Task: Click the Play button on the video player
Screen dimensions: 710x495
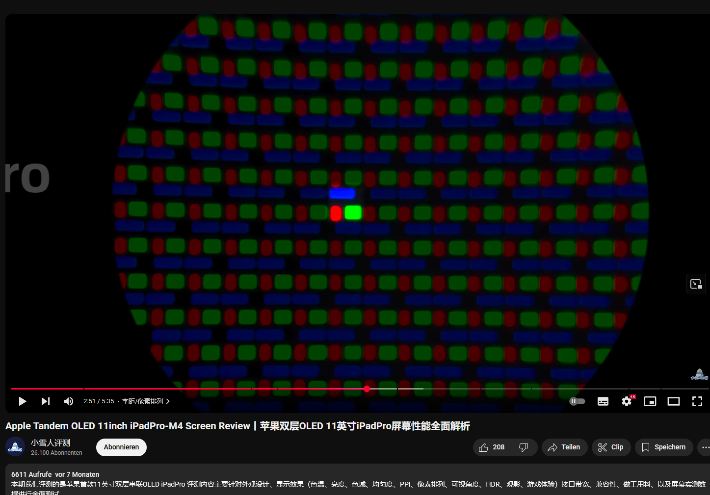Action: click(23, 401)
